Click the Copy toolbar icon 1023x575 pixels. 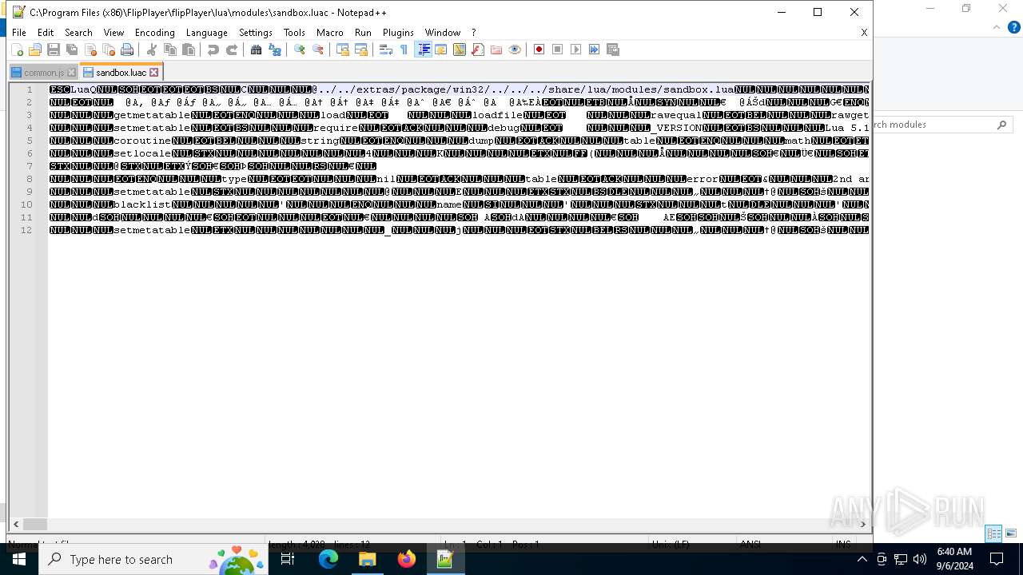click(169, 50)
